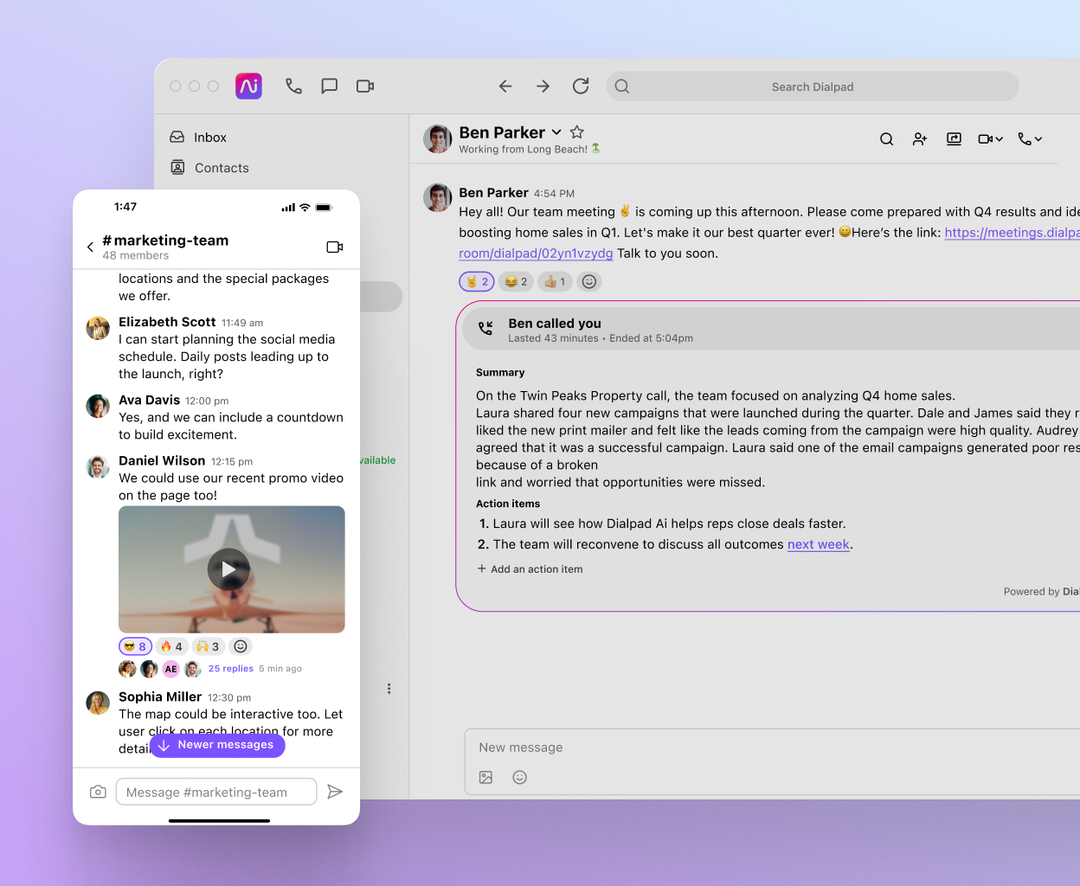Call Ben Parker using the phone icon

[1025, 138]
